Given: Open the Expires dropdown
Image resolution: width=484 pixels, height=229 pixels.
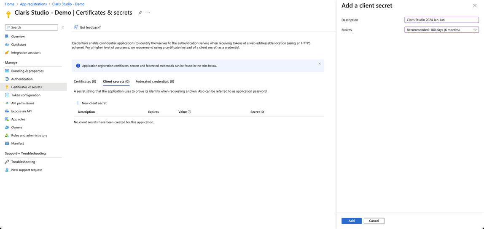Looking at the screenshot, I should 441,30.
